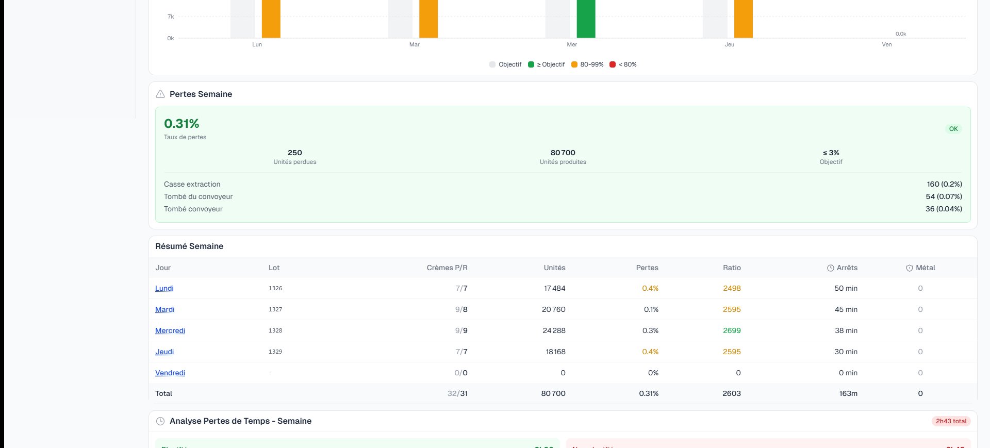Select the orange Lun bar in chart
This screenshot has height=448, width=990.
[x=271, y=19]
